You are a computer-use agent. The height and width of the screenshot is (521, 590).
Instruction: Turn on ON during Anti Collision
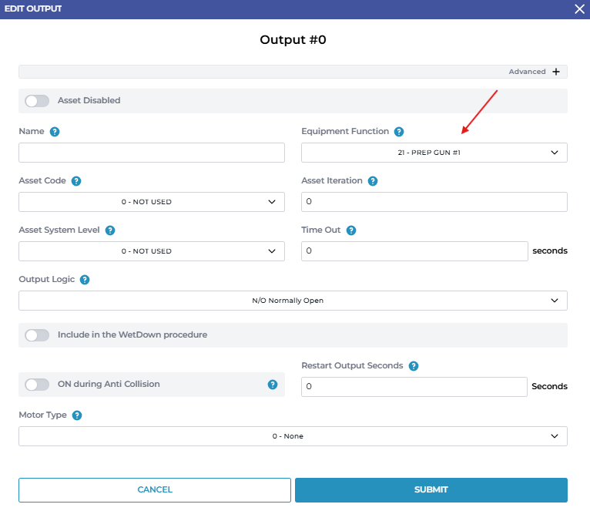[x=37, y=385]
